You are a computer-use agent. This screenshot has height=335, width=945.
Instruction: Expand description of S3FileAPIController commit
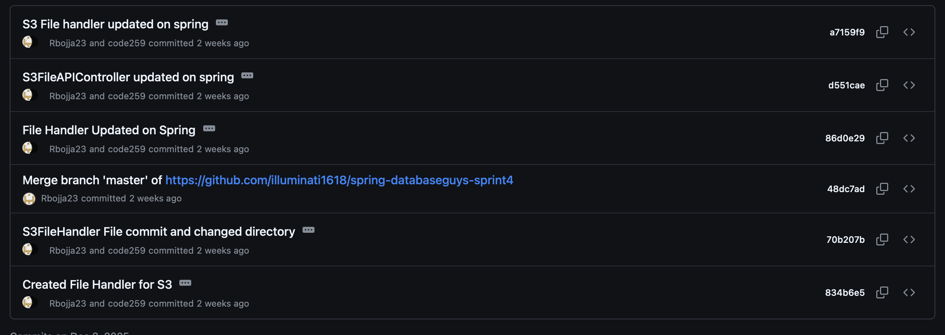(x=247, y=76)
